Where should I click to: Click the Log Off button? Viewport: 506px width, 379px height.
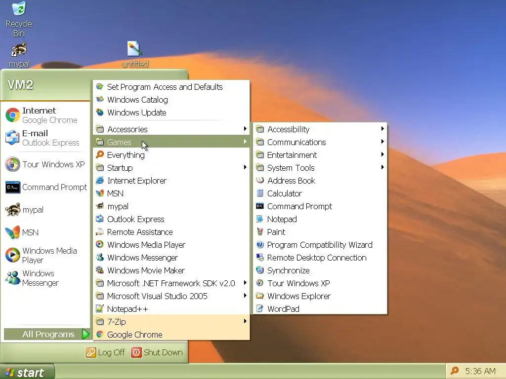(105, 352)
